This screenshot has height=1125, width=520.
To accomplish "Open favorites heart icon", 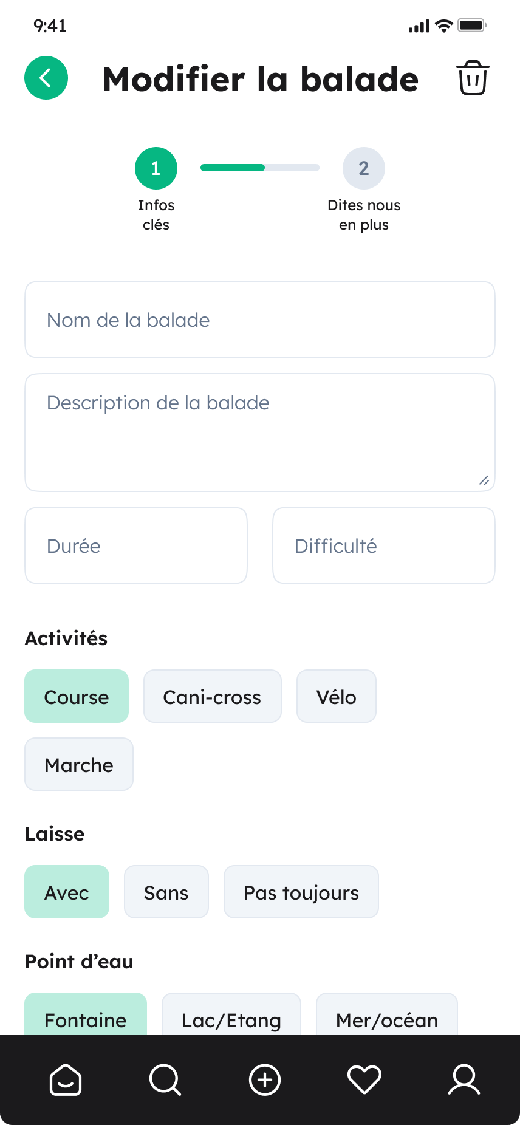I will click(x=364, y=1080).
